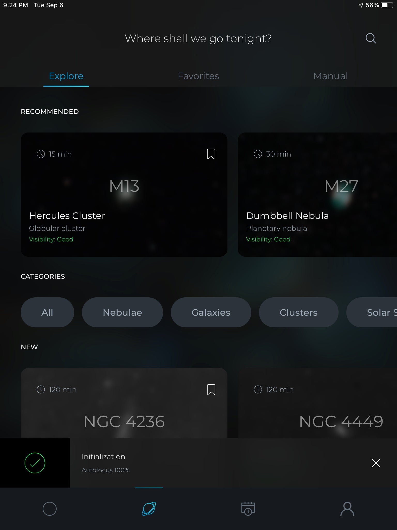Tap the clock icon on M13 card
Screen dimensions: 397x530
point(41,154)
